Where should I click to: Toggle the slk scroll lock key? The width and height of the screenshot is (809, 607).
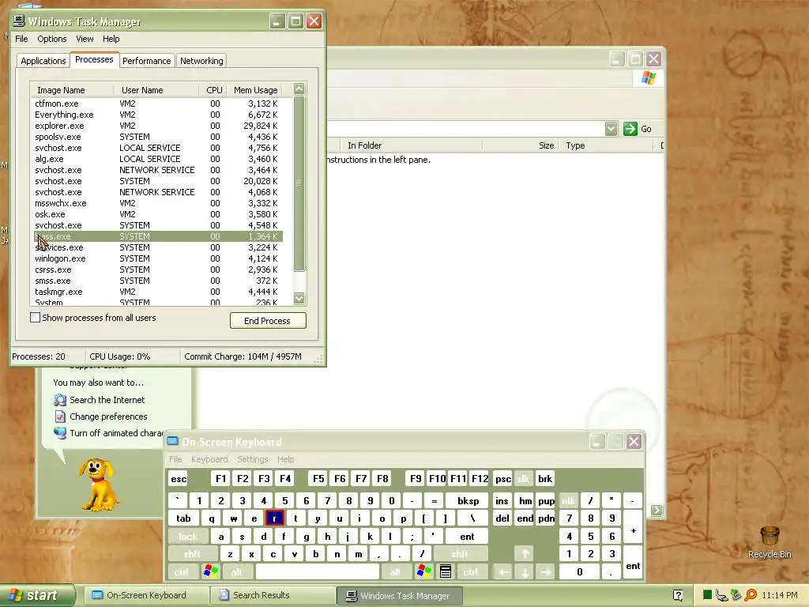(523, 479)
